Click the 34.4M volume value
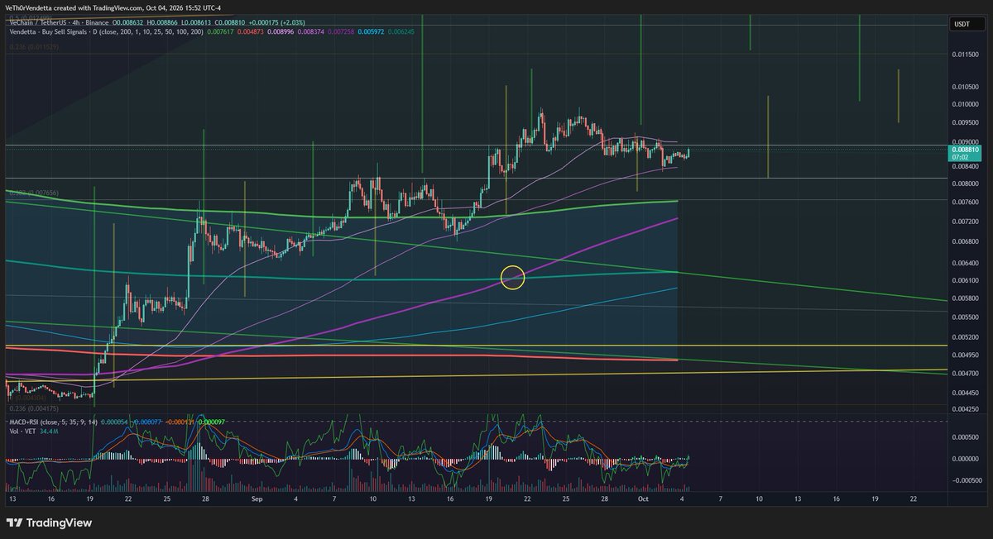 click(x=49, y=432)
